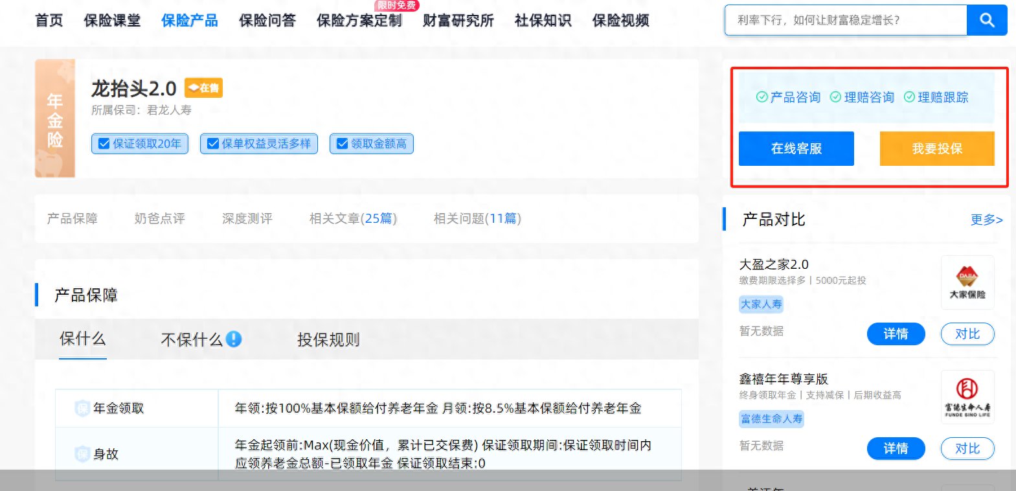Click the blue info icon beside 不保什么
The height and width of the screenshot is (491, 1016).
[234, 339]
